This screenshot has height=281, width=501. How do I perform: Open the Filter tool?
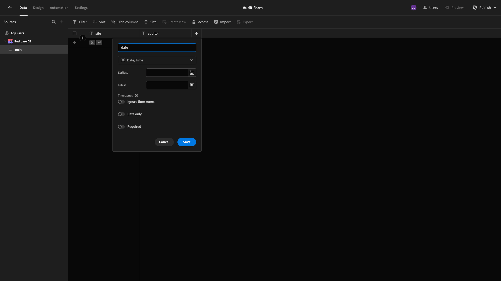tap(80, 22)
